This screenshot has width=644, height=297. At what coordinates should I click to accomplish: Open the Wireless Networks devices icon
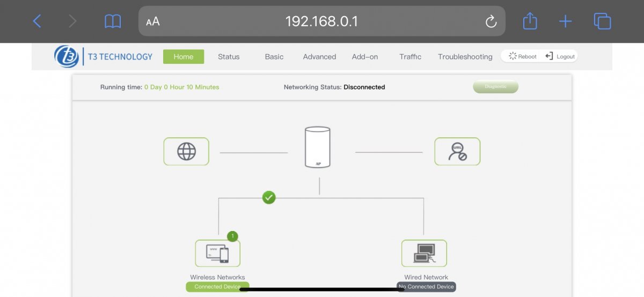click(x=217, y=253)
